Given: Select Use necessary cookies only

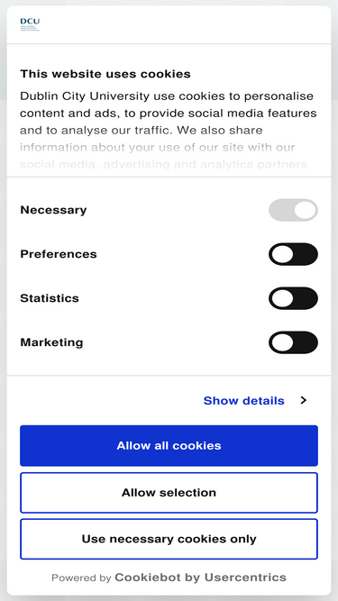Looking at the screenshot, I should [169, 539].
